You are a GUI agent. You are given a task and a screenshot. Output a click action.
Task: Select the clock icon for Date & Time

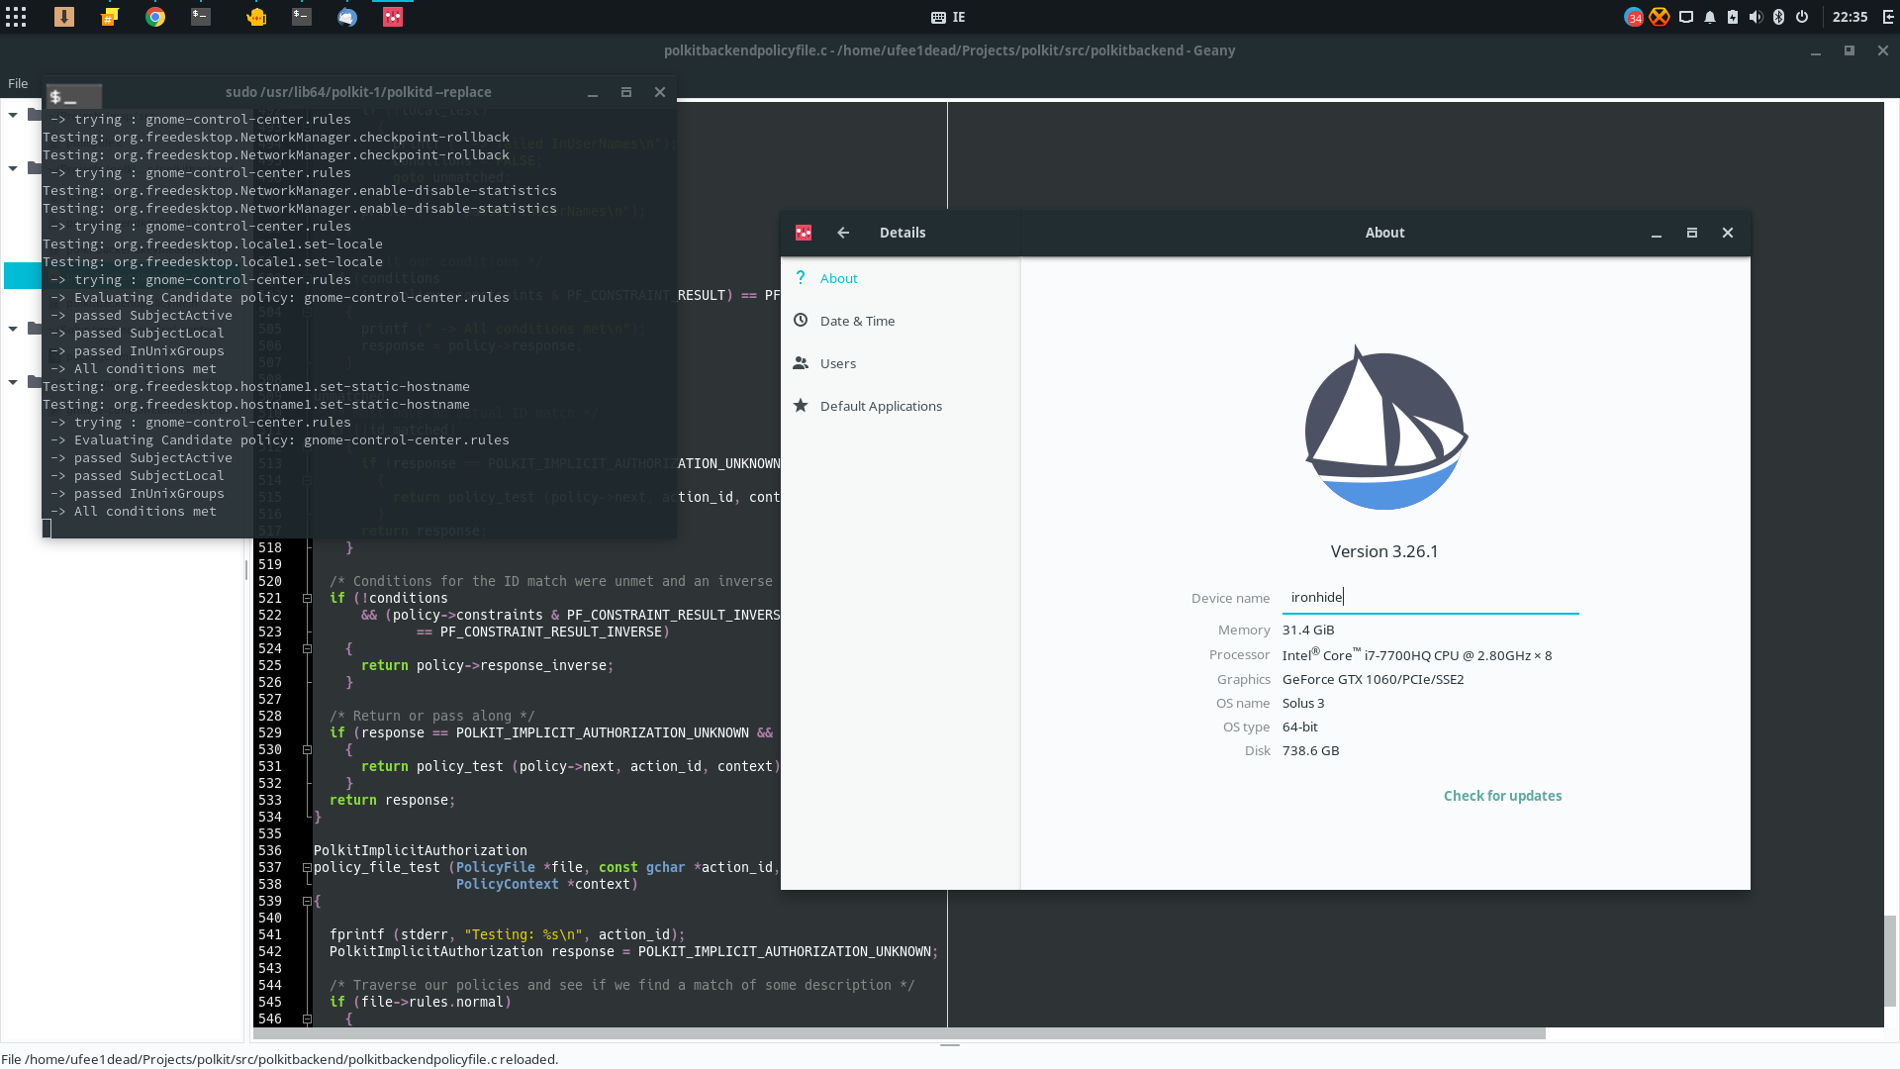[801, 320]
